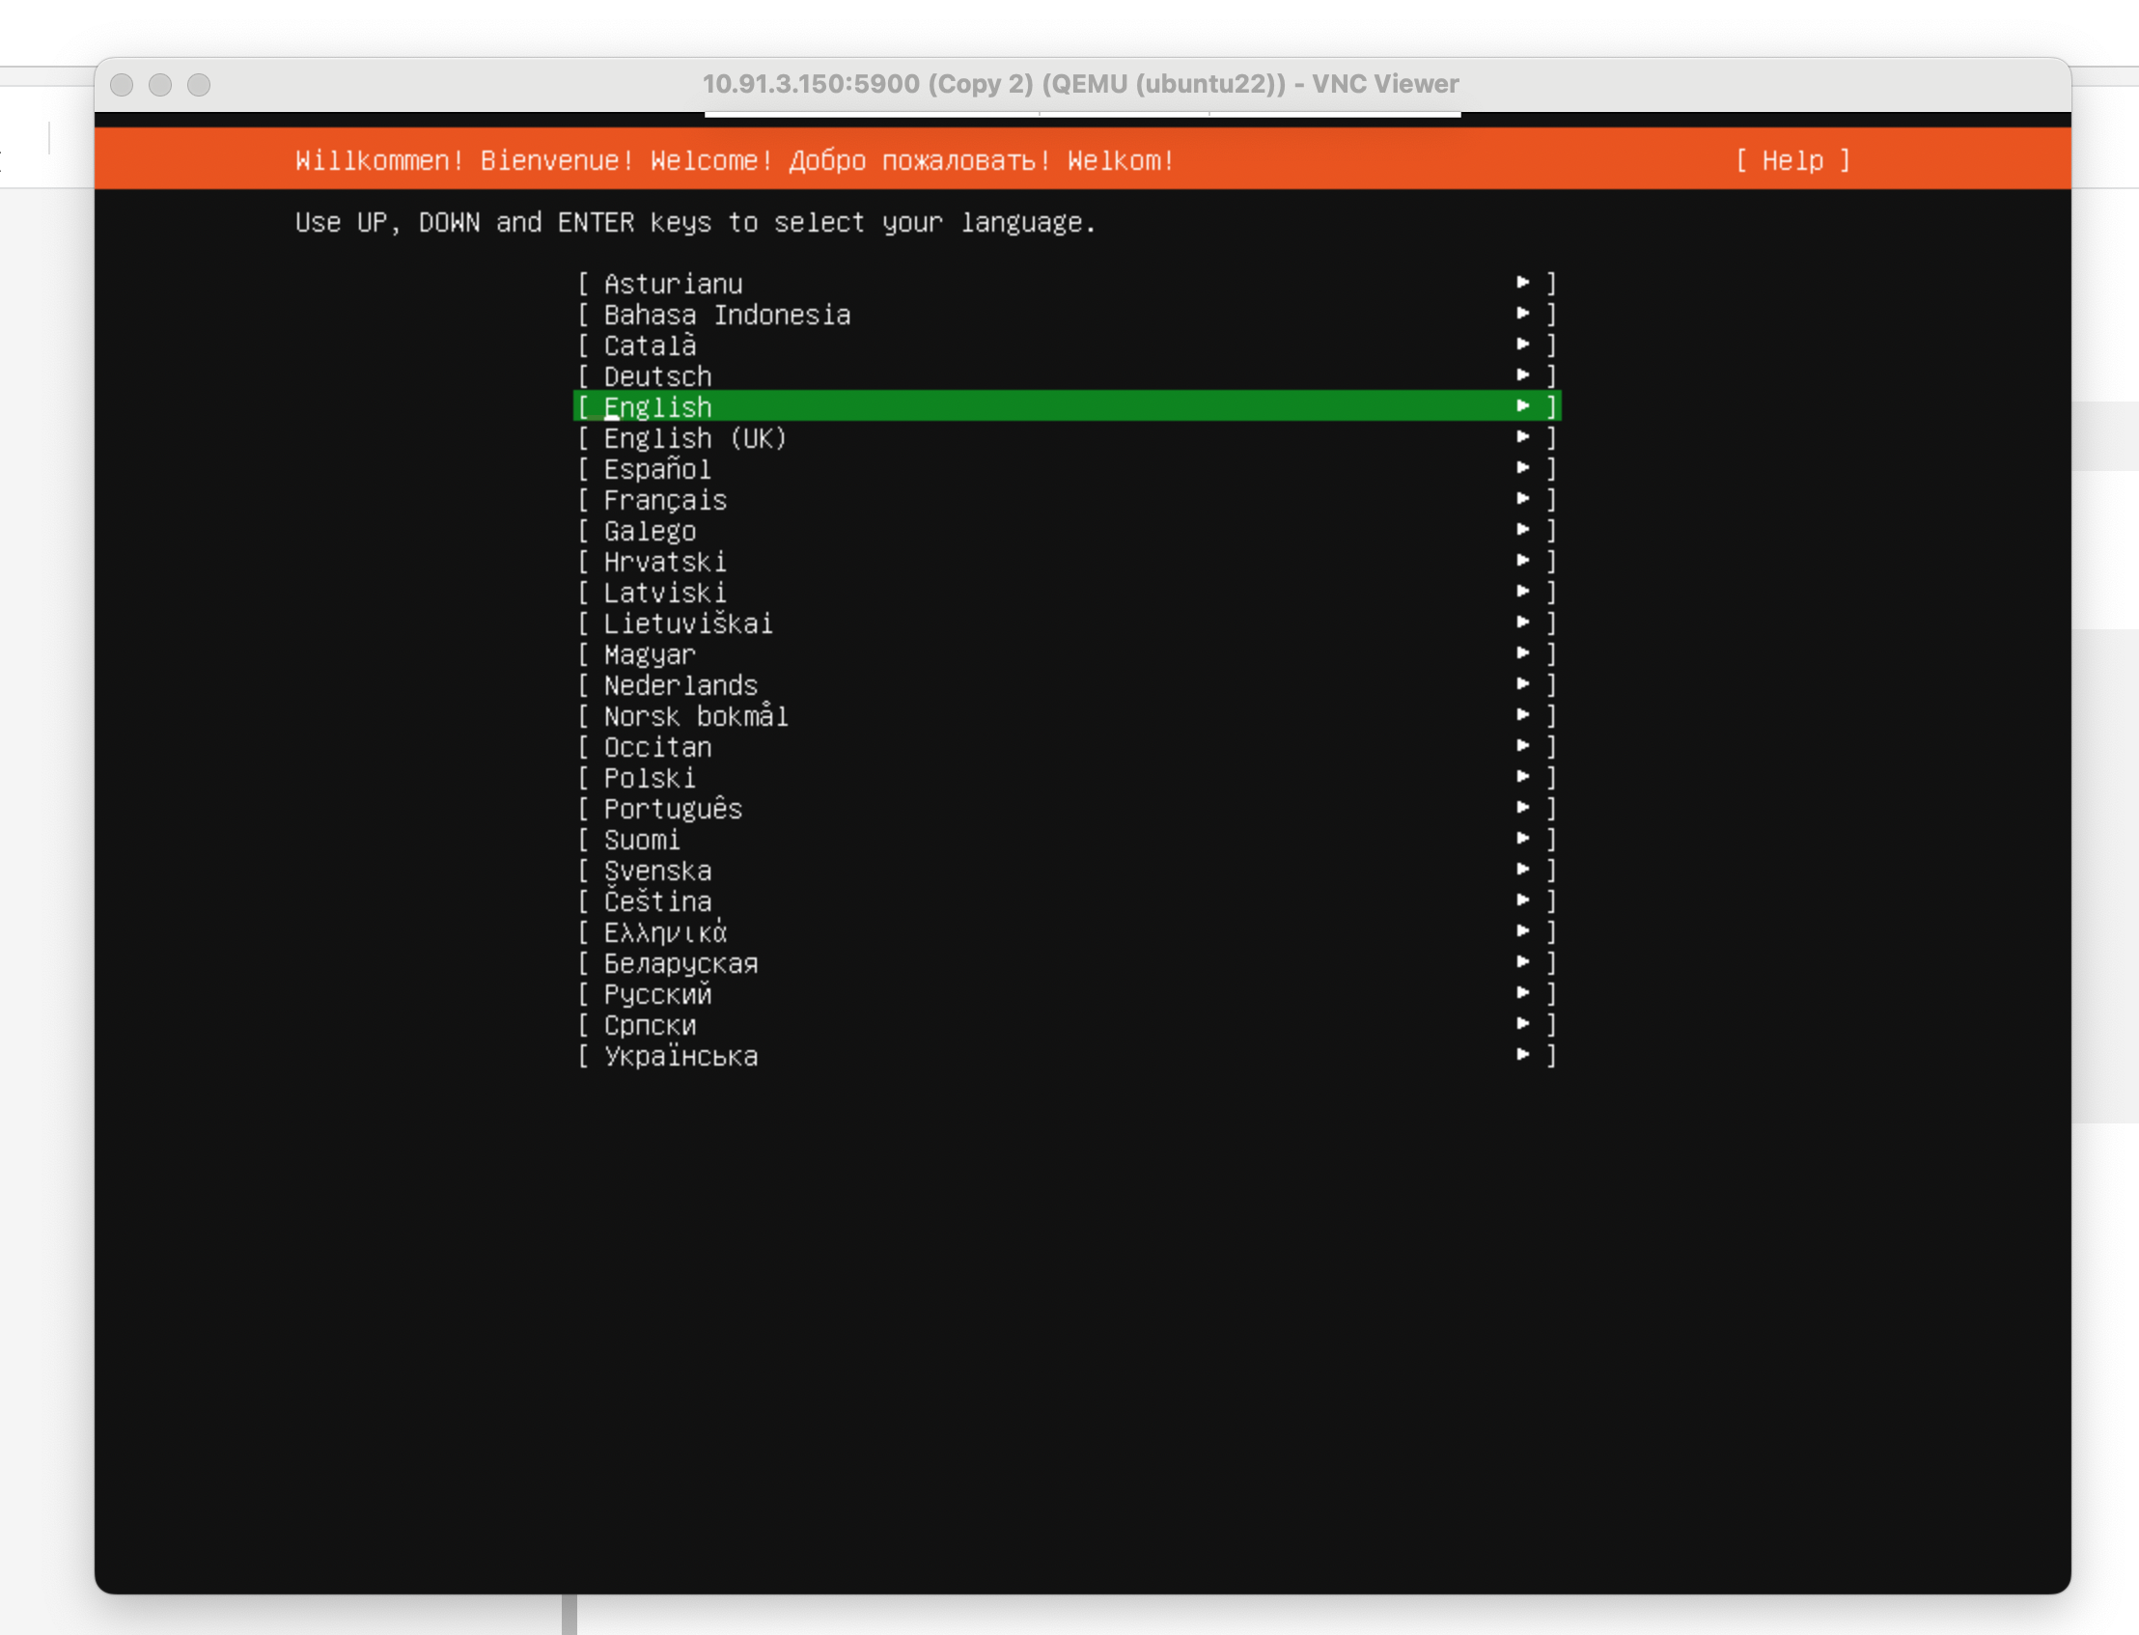Click the Help button in orange header

pos(1792,160)
